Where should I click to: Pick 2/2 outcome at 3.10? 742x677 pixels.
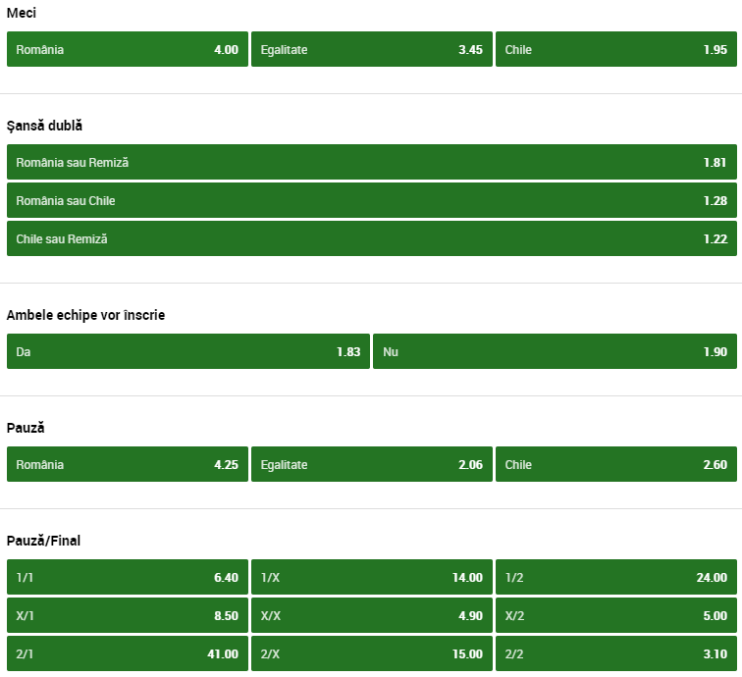615,653
